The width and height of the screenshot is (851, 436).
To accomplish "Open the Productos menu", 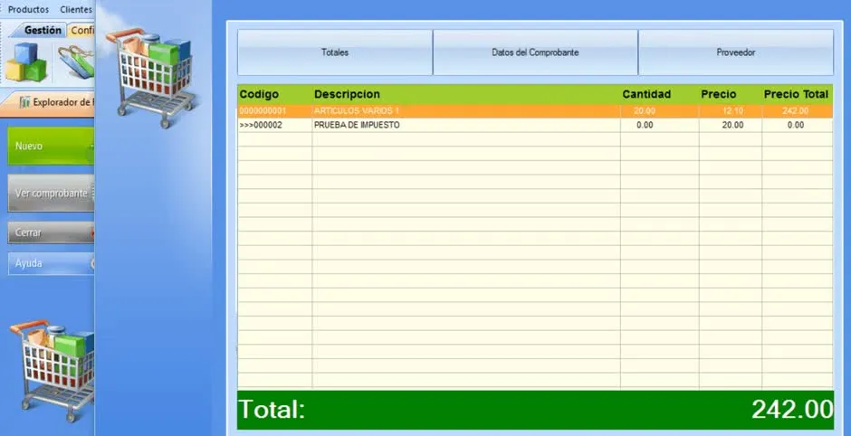I will click(28, 9).
